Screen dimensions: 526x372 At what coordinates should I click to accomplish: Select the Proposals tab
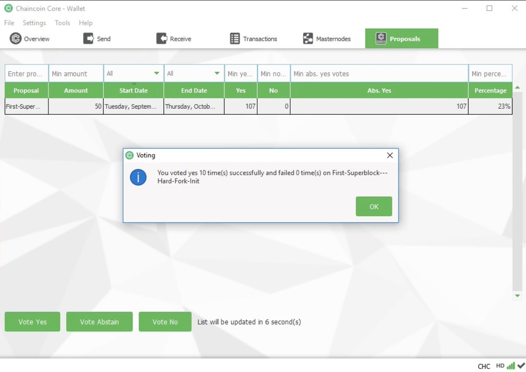(402, 39)
